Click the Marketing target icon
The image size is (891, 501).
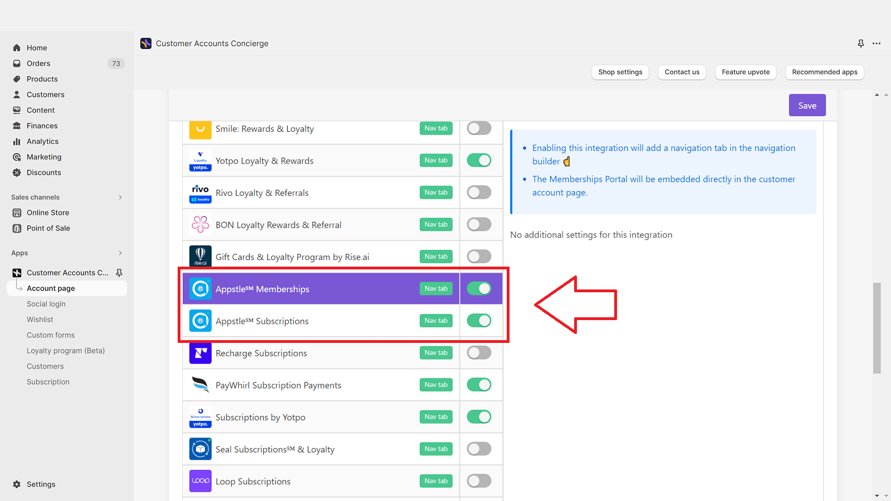pyautogui.click(x=17, y=157)
